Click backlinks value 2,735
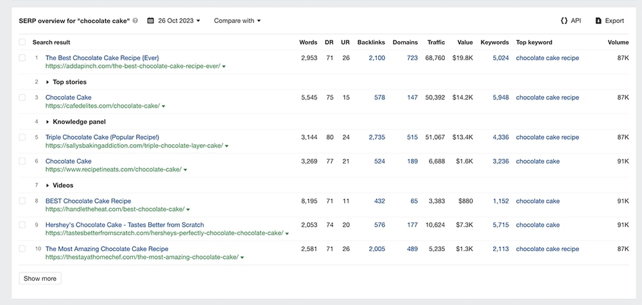642x305 pixels. pyautogui.click(x=377, y=137)
